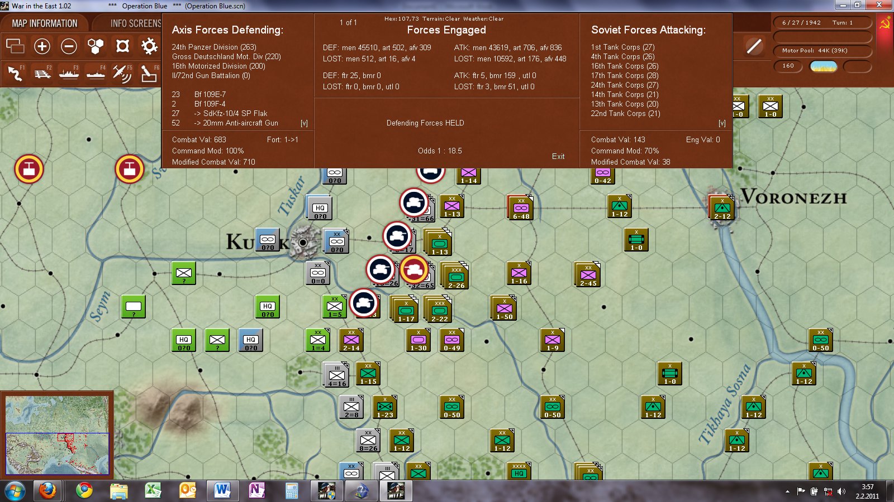Select the Soviet 2-45 unit counter

pos(587,274)
